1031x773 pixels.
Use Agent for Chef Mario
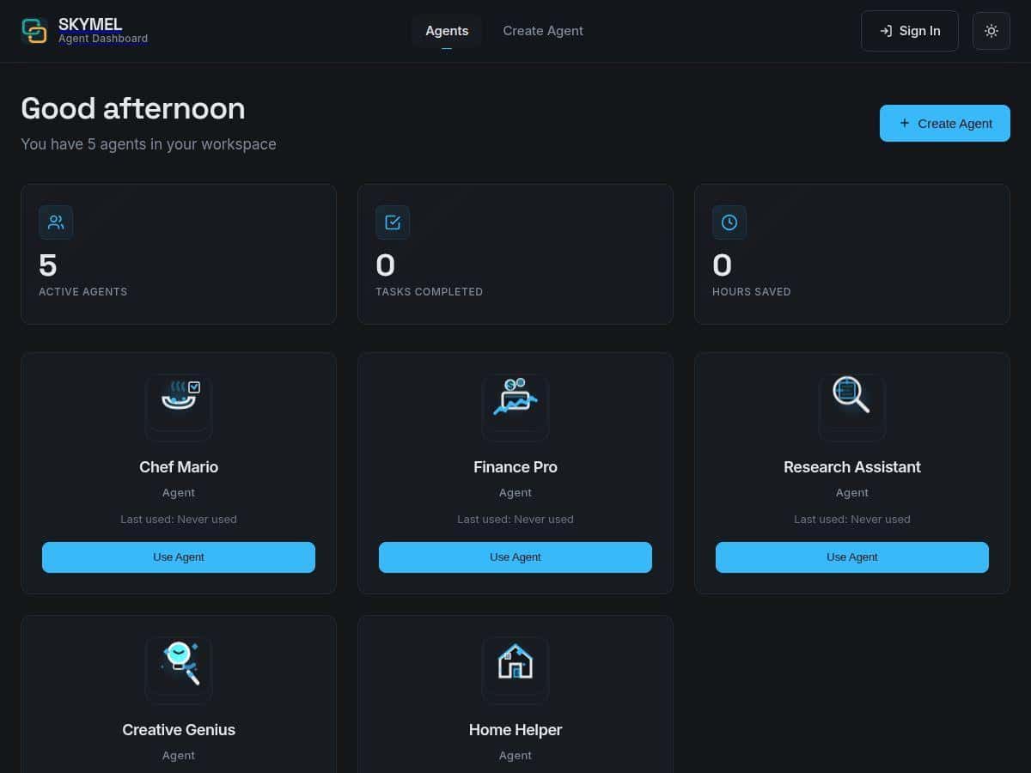point(179,557)
